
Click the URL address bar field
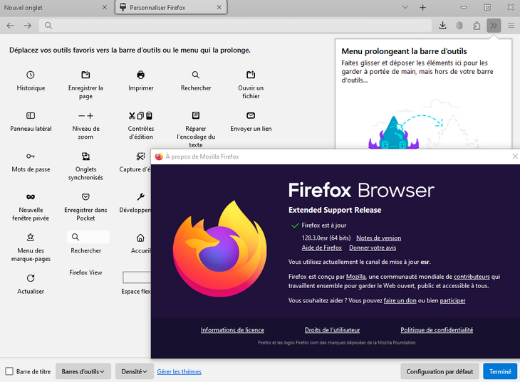[235, 26]
